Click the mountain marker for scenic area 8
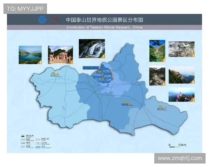Image resolution: width=209 pixels, height=167 pixels. point(53,73)
